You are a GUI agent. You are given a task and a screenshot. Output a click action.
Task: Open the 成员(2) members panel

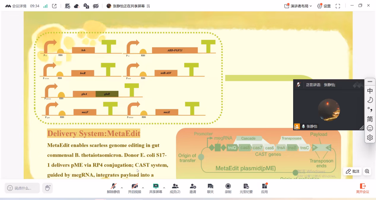pos(175,188)
